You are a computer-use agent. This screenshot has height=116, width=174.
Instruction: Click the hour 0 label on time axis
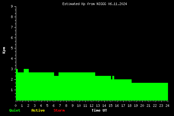pyautogui.click(x=16, y=106)
